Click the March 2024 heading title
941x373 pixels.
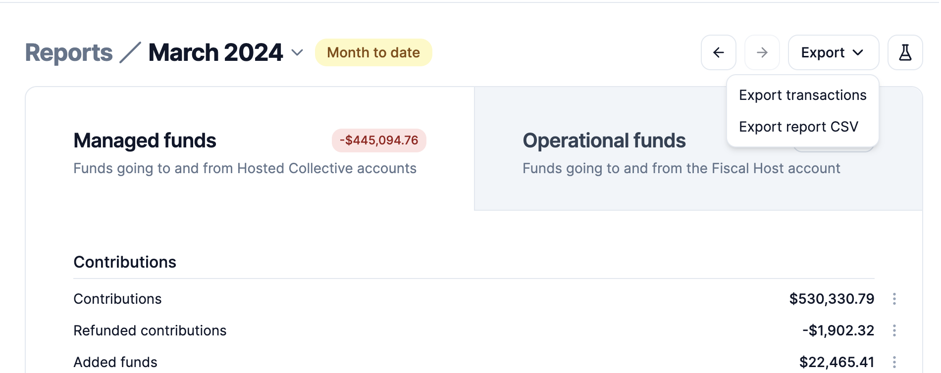pyautogui.click(x=215, y=52)
